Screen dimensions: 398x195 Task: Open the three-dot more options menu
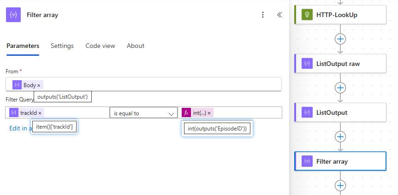pyautogui.click(x=263, y=15)
